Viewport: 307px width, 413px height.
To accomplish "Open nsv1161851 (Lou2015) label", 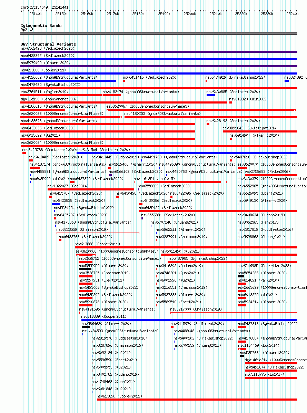I will pyautogui.click(x=154, y=179).
